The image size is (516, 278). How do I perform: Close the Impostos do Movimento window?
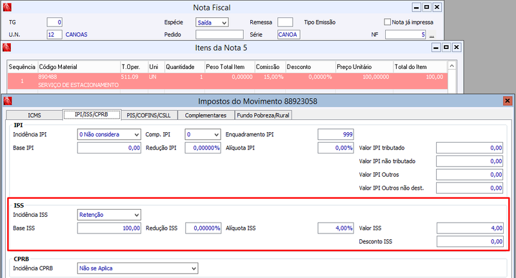507,101
